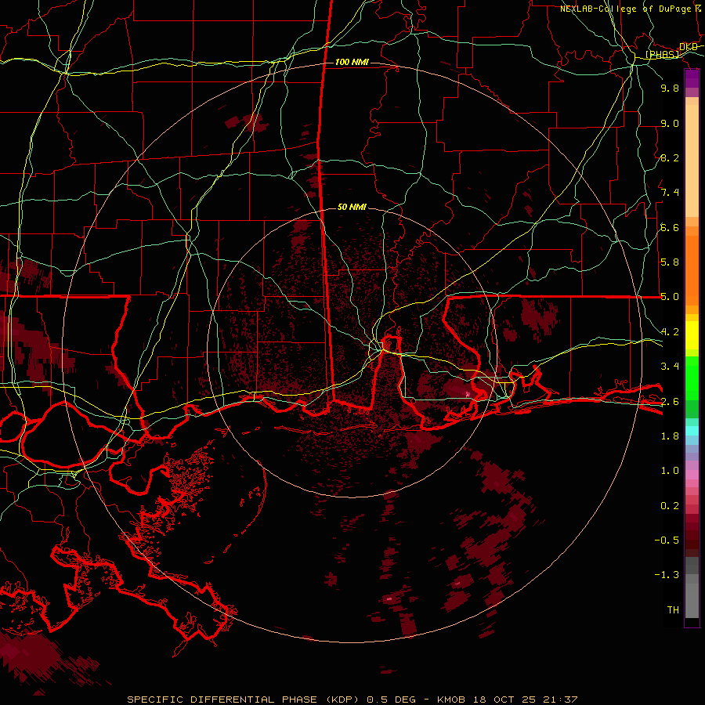Click the orange band of the color scale
Viewport: 705px width, 705px height.
click(692, 269)
